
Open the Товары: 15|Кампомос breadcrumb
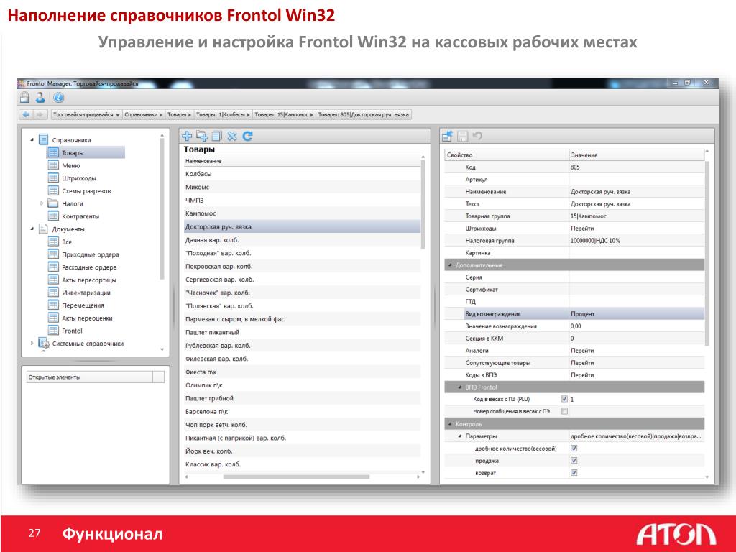coord(284,114)
